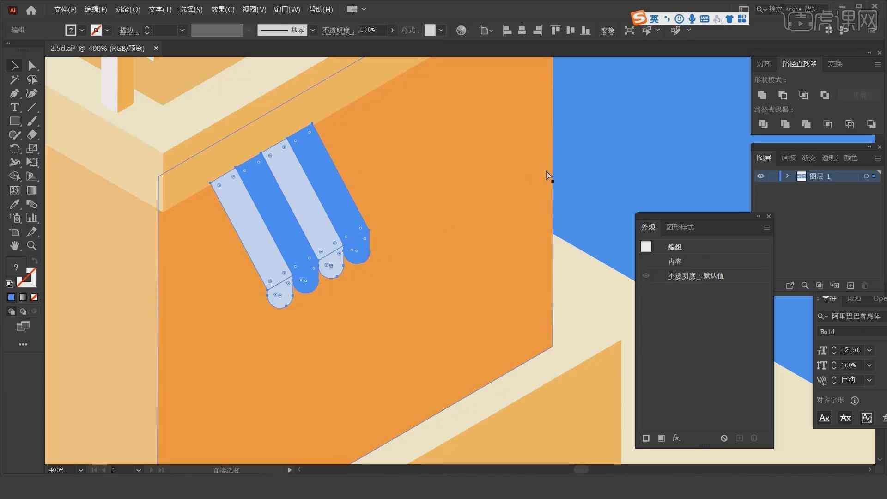Set paint mode to None
This screenshot has width=887, height=499.
pos(34,298)
